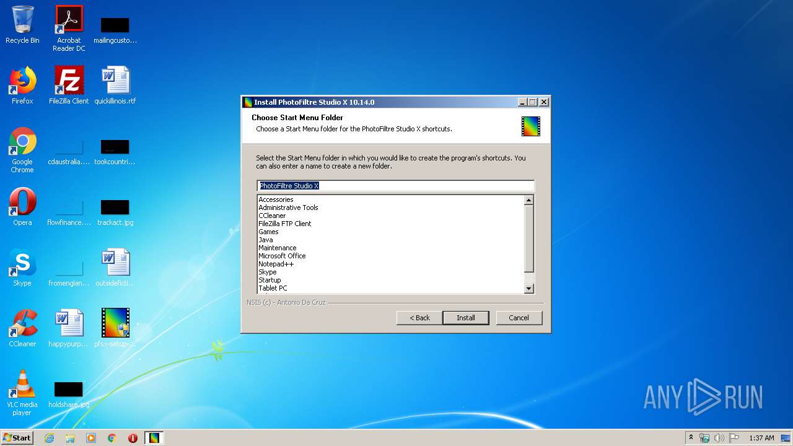Select quickillinois.rtf document icon
This screenshot has height=446, width=793.
click(115, 85)
